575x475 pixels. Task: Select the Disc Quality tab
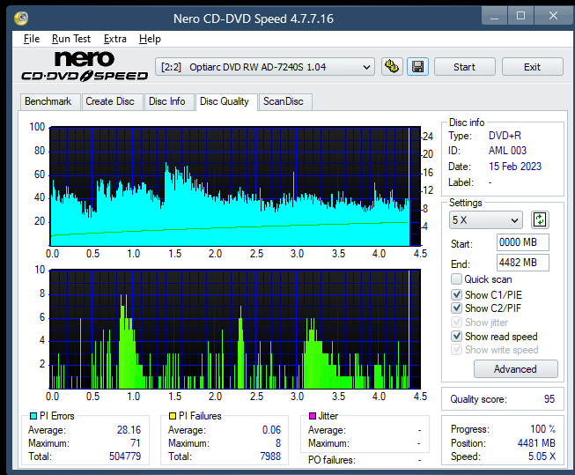click(x=225, y=101)
